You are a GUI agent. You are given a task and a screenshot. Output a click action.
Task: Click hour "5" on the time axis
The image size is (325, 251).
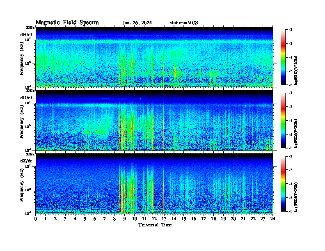point(85,219)
